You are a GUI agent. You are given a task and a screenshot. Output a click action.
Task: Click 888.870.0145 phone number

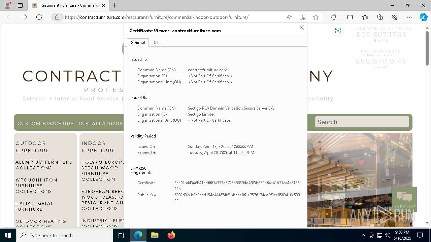(381, 61)
